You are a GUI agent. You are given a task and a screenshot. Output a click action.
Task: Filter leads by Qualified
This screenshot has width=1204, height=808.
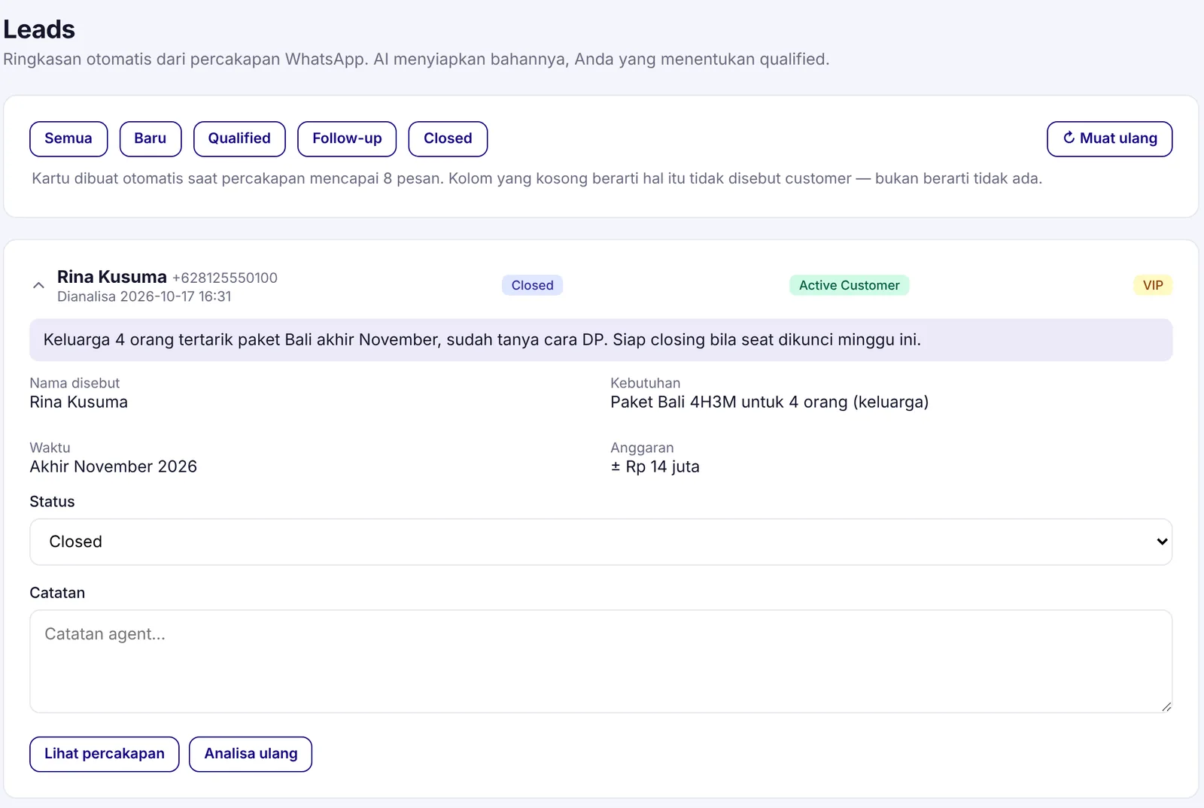[x=239, y=139]
